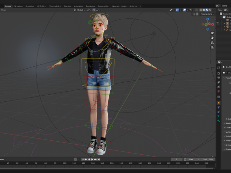This screenshot has height=173, width=231.
Task: Switch to the Modeling workspace tab
Action: [x=18, y=6]
